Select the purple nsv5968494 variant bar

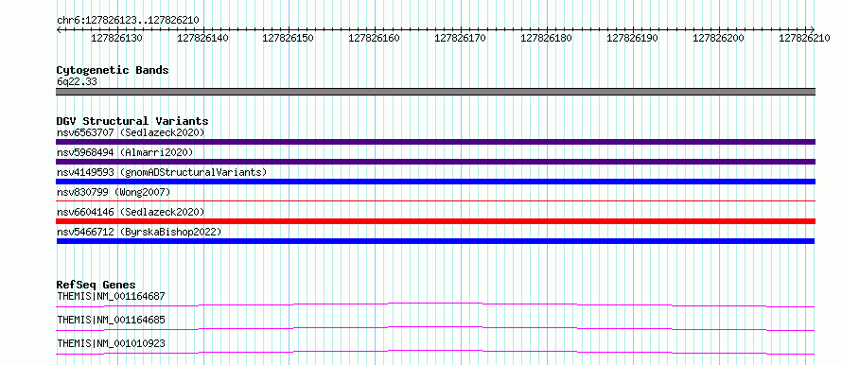point(436,162)
